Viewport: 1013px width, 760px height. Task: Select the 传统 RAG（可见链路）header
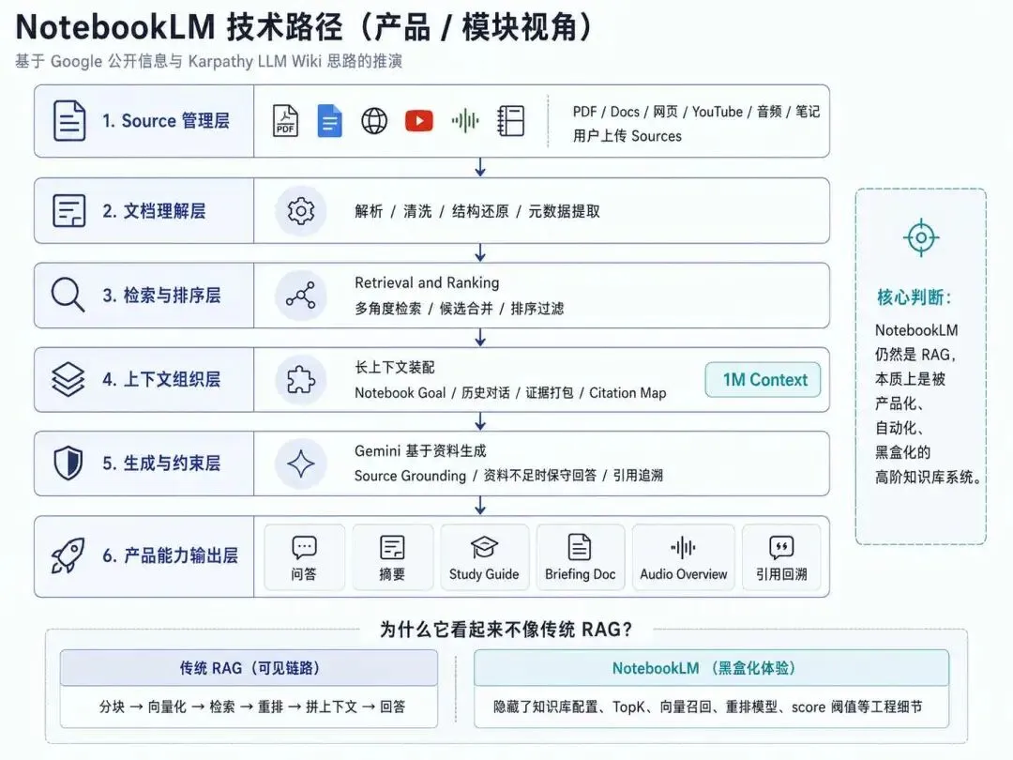point(249,668)
